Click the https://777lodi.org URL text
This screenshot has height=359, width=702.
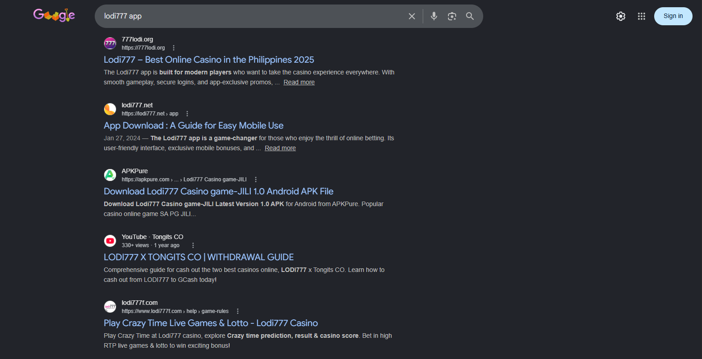[x=143, y=48]
